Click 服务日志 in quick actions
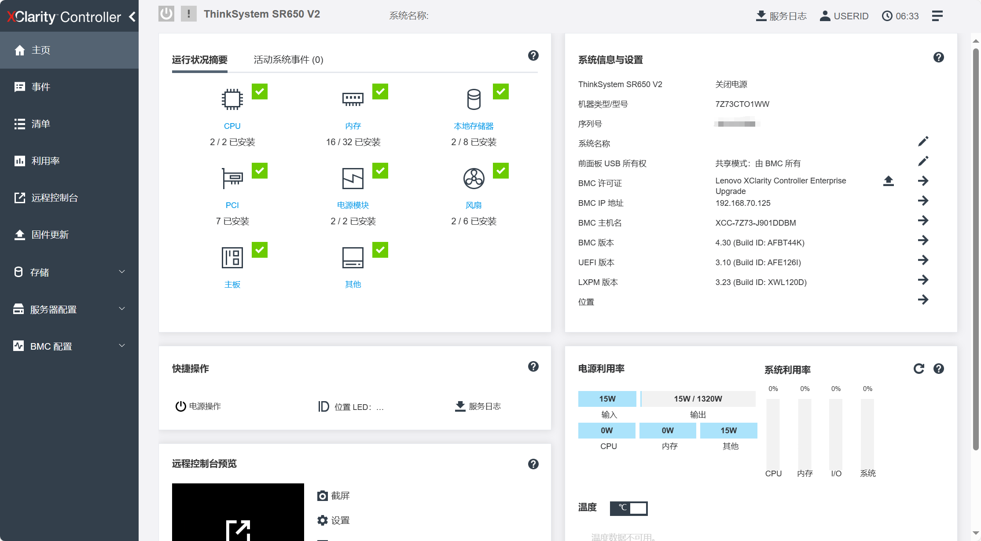This screenshot has width=981, height=541. 478,406
